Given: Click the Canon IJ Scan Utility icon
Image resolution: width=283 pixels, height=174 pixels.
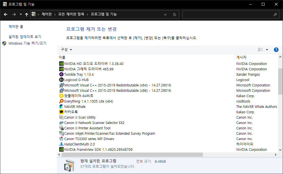Looking at the screenshot, I should tap(61, 117).
